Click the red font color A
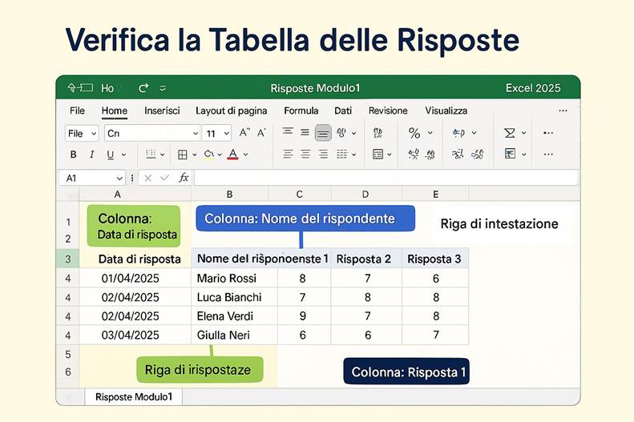The height and width of the screenshot is (422, 634). 232,155
